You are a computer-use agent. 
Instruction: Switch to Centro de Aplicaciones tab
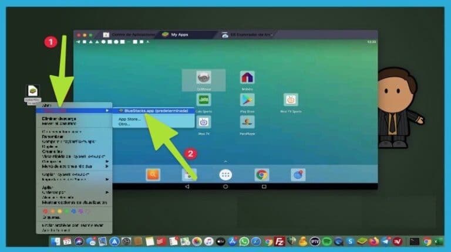[129, 35]
